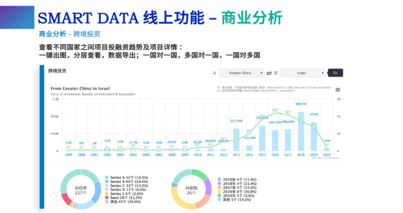Click the 商业分析 breadcrumb text
This screenshot has width=403, height=213.
51,34
